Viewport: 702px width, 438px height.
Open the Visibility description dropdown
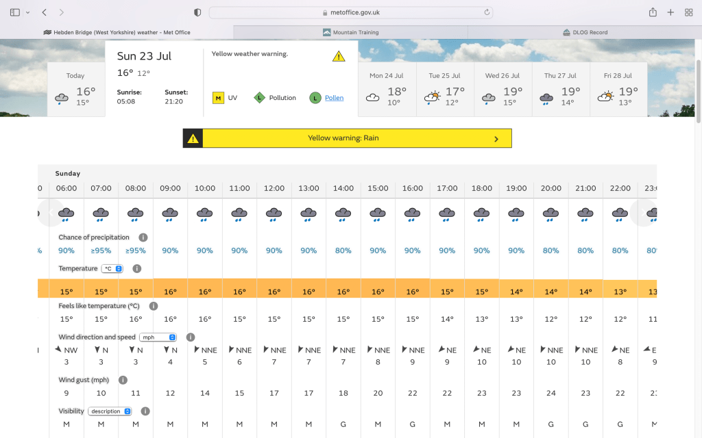tap(109, 411)
